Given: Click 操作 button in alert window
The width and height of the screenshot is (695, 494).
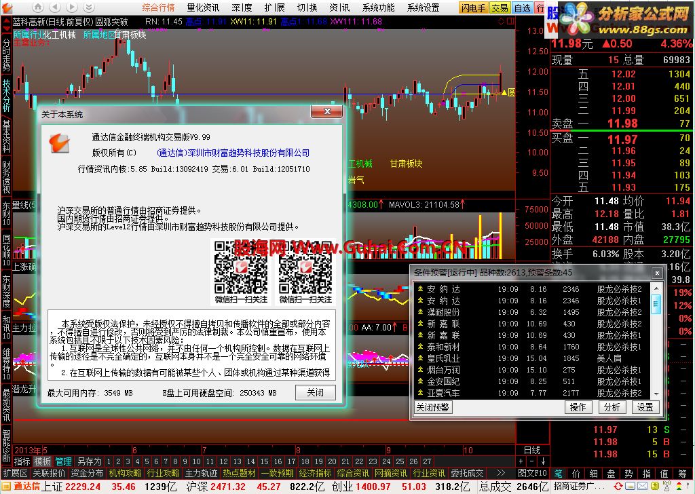Looking at the screenshot, I should [x=578, y=407].
